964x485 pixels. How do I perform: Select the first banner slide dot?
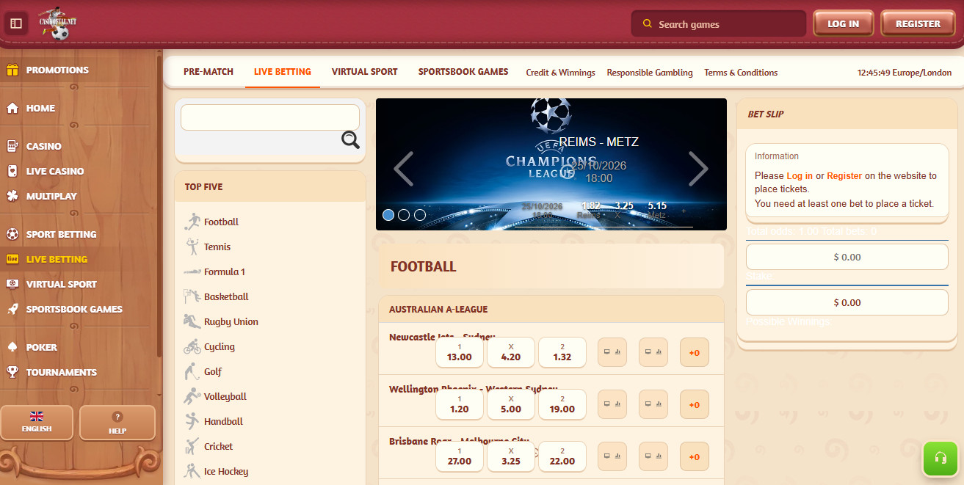pyautogui.click(x=388, y=215)
